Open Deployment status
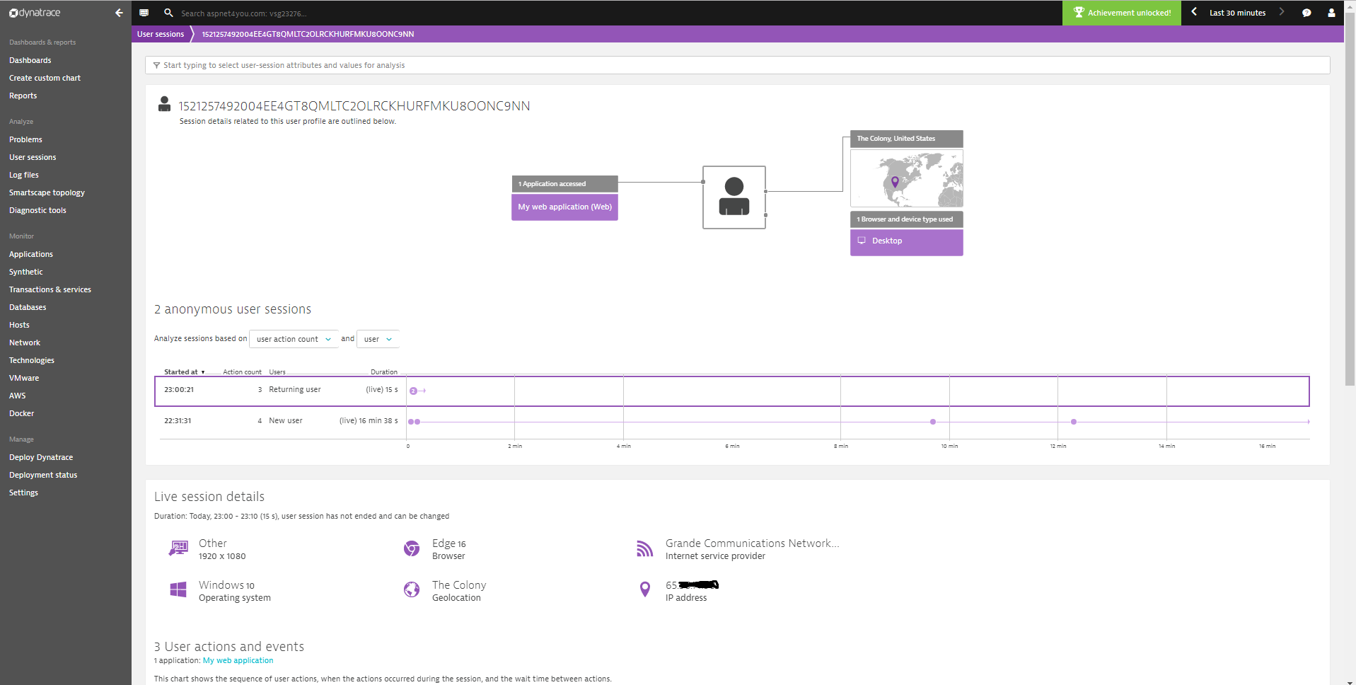Screen dimensions: 1356x685 coord(43,475)
